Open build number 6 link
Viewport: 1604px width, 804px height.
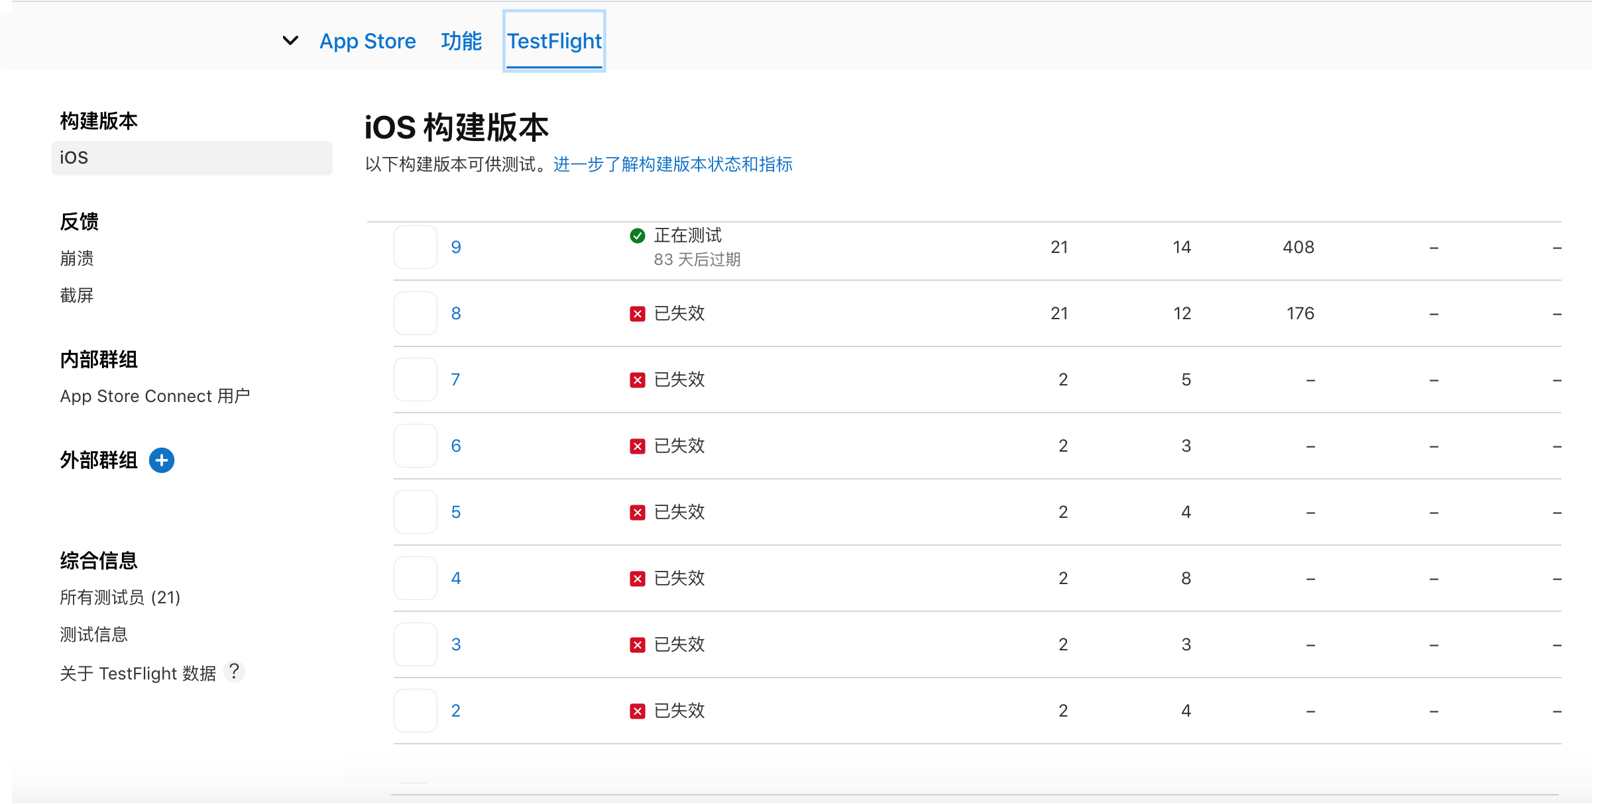click(456, 446)
